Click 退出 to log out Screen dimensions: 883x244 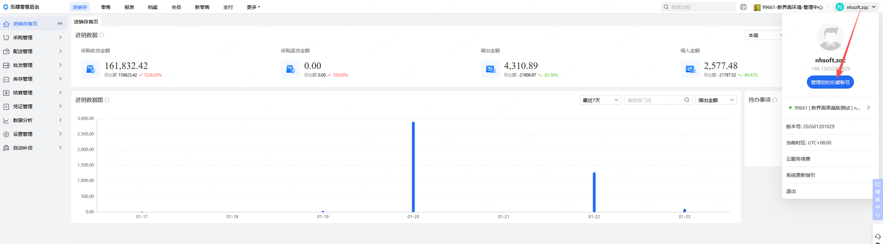point(791,191)
